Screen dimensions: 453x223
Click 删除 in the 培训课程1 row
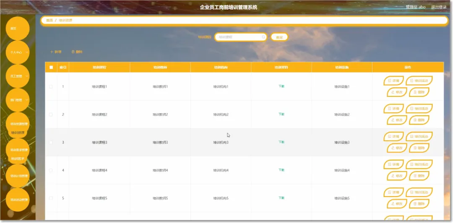coord(419,92)
